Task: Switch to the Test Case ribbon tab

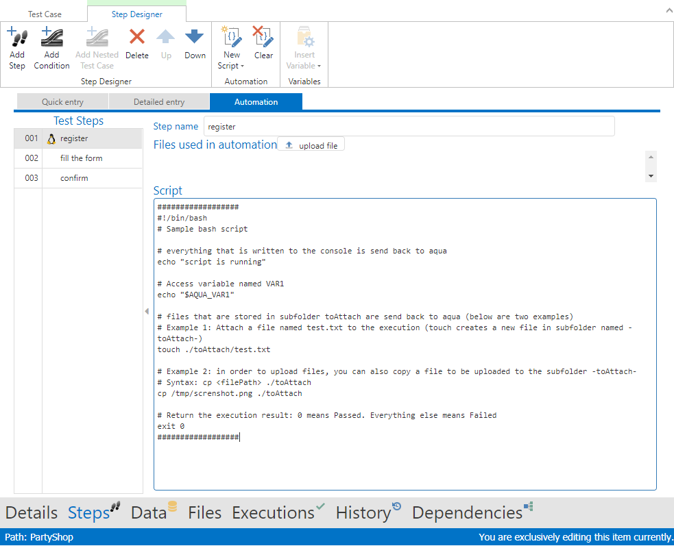Action: (45, 14)
